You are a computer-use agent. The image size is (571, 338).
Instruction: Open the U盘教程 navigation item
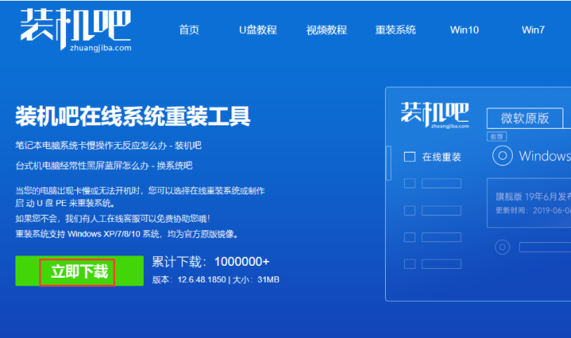[257, 30]
